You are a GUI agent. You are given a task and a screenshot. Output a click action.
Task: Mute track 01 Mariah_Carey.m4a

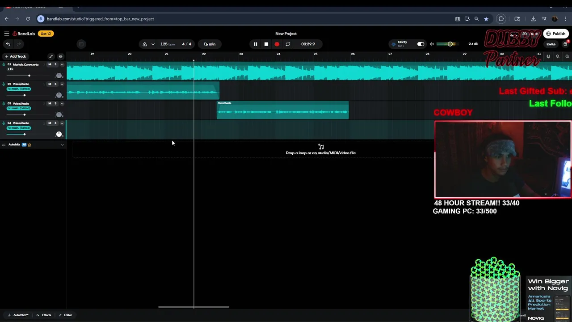click(50, 64)
